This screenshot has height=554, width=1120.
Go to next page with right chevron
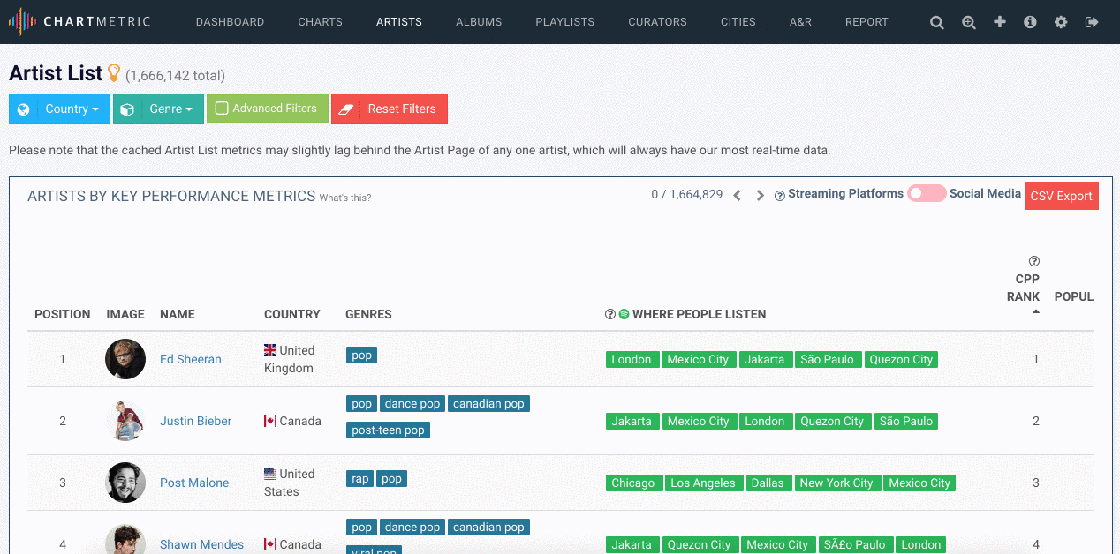click(760, 195)
